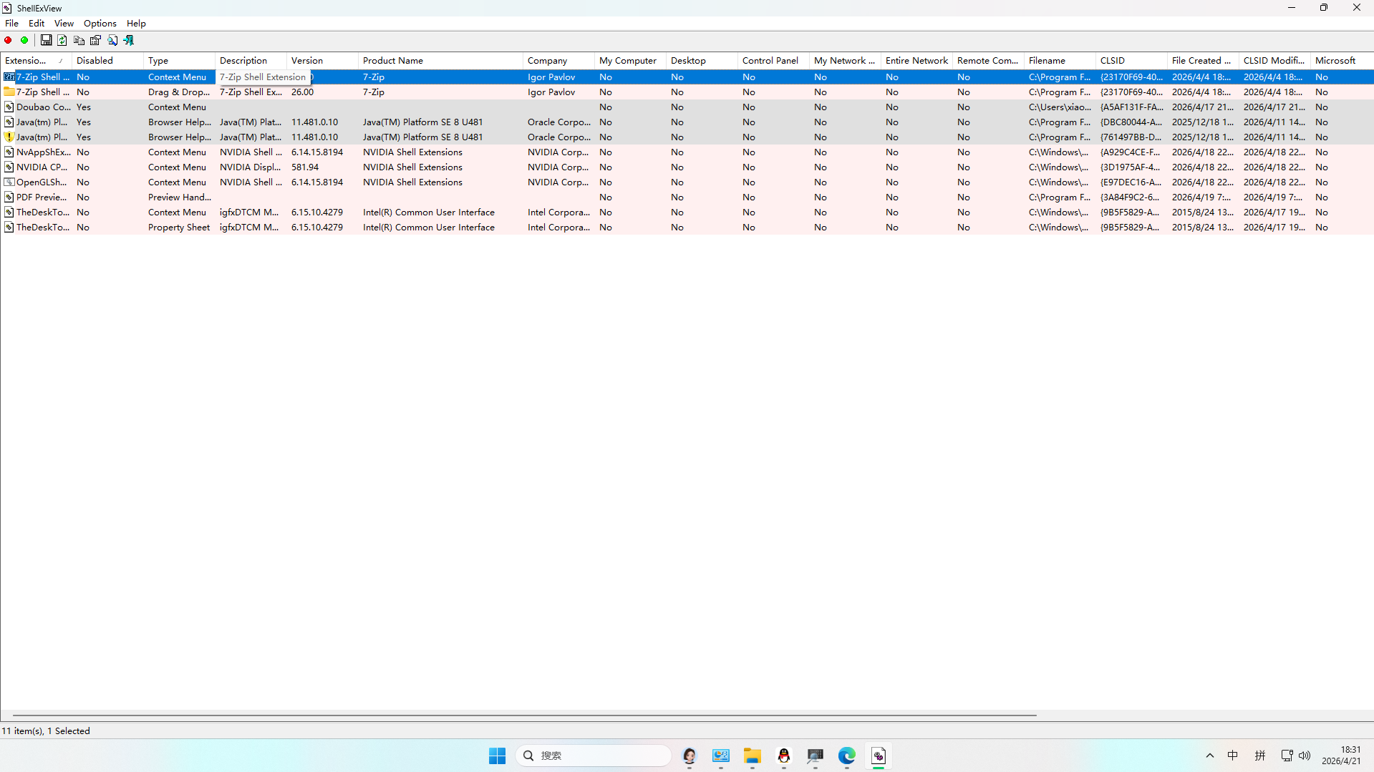Open the Options menu
Viewport: 1374px width, 772px height.
click(100, 24)
